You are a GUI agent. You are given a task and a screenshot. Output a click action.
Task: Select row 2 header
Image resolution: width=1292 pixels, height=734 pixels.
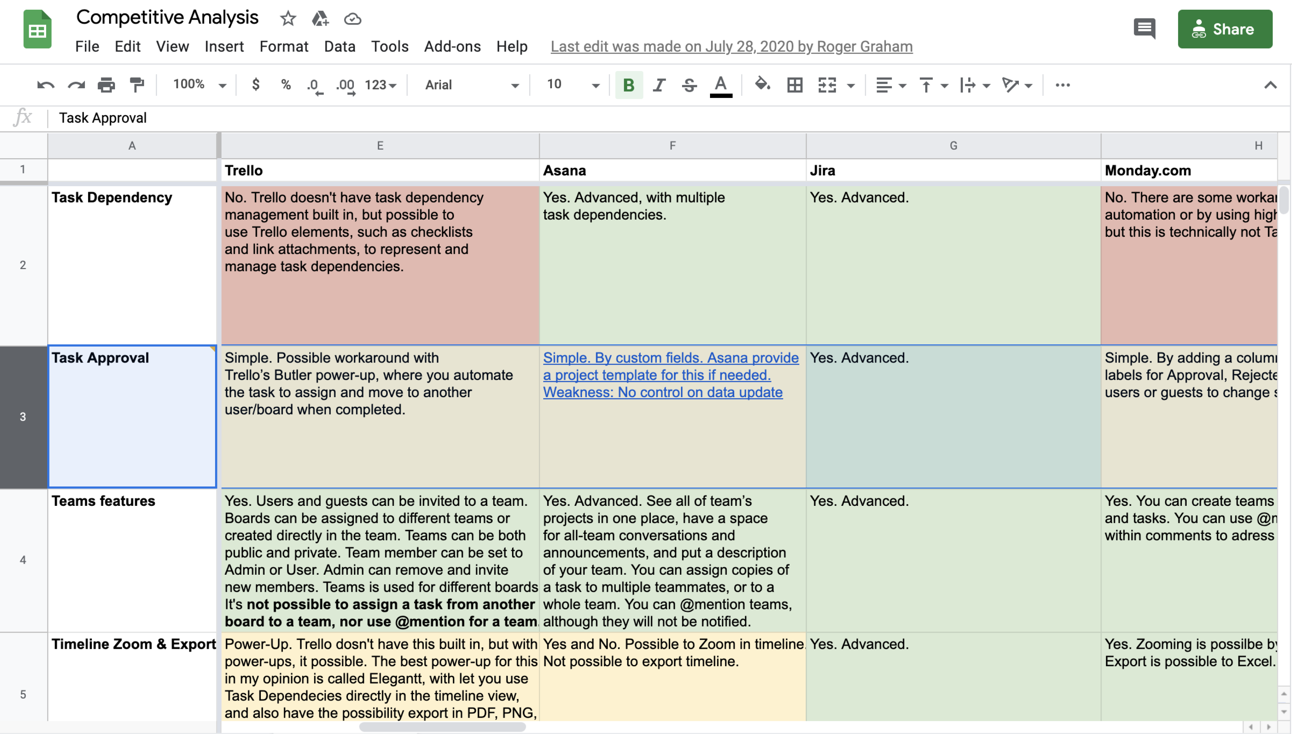(x=23, y=265)
